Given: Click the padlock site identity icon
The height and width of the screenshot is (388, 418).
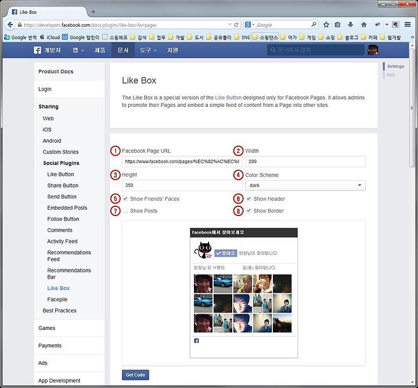Looking at the screenshot, I should pyautogui.click(x=20, y=25).
